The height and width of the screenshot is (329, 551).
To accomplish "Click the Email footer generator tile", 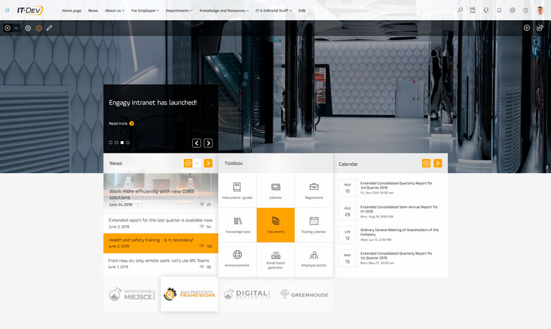I will pos(275,259).
